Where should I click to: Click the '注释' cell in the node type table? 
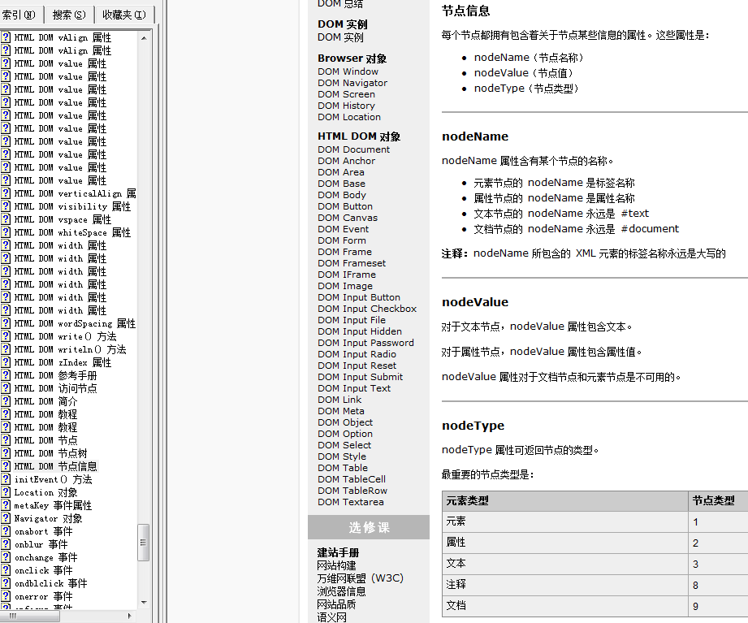coord(564,584)
